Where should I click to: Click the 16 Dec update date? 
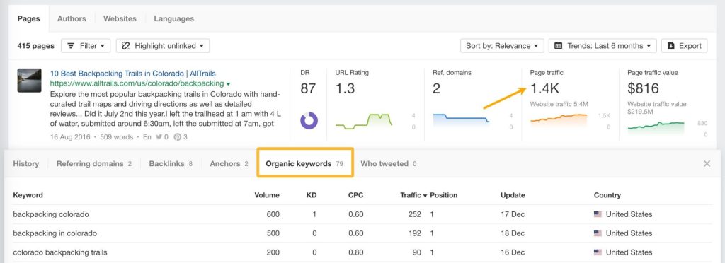pos(513,252)
